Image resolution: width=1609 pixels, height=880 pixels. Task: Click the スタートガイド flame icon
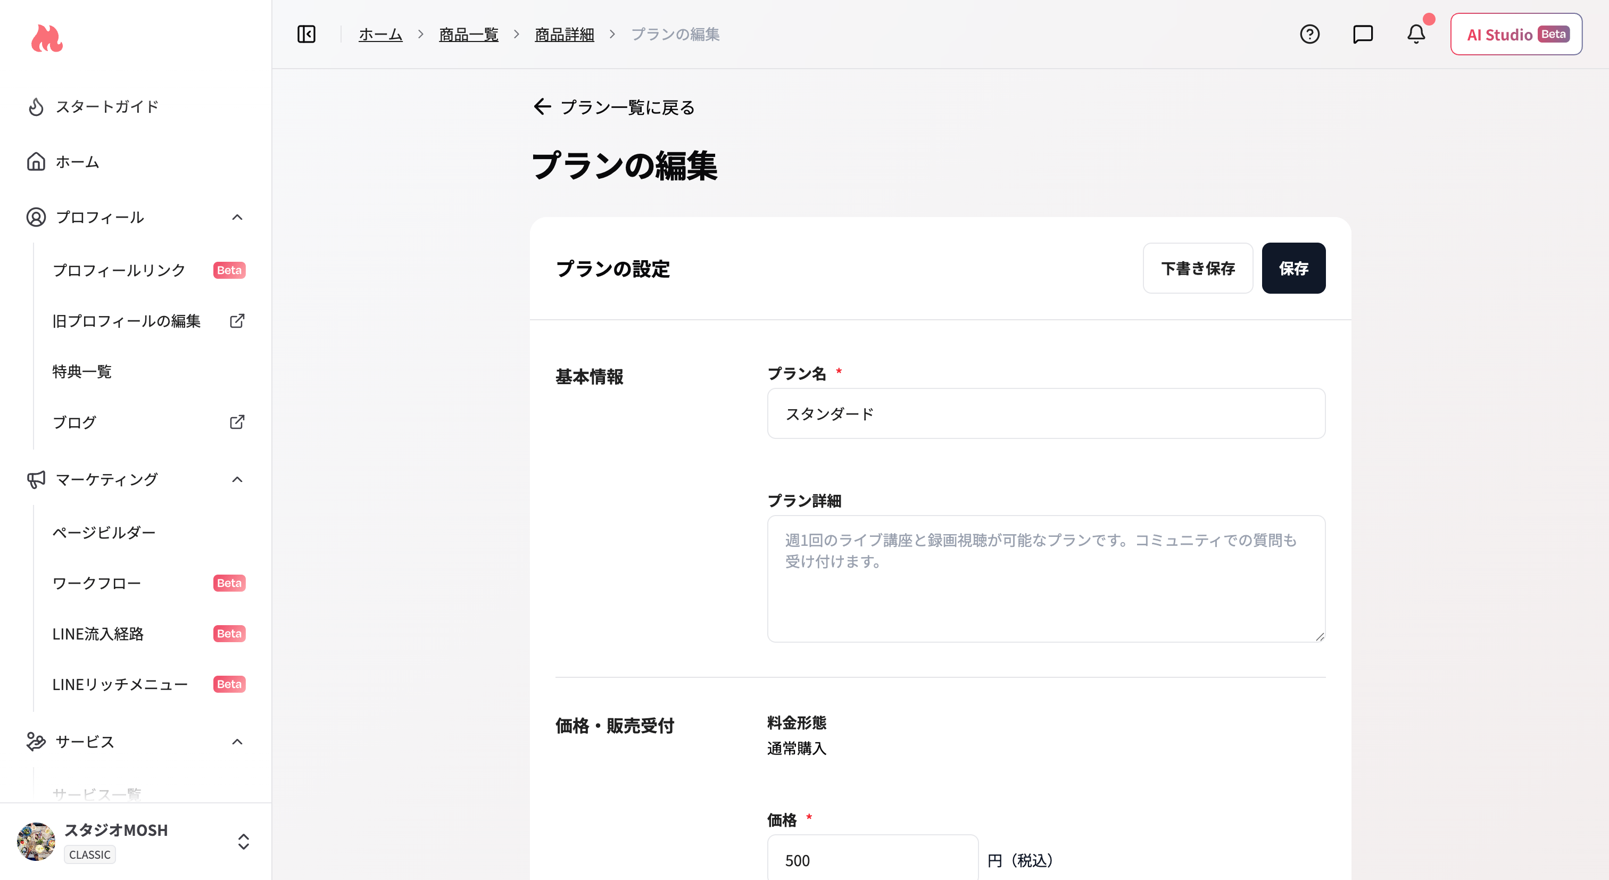(36, 107)
